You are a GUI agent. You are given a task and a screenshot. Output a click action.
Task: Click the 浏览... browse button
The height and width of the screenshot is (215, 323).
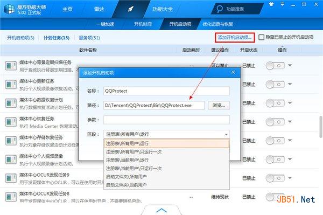[x=219, y=105]
